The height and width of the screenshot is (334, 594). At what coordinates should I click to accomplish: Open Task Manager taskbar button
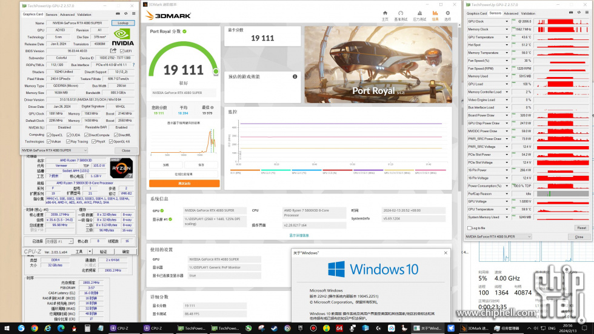coord(507,329)
